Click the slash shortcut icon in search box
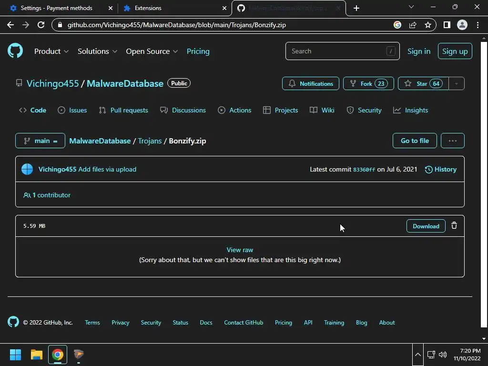 (x=391, y=51)
